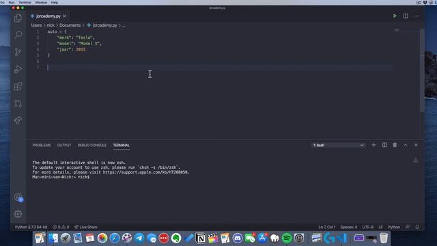Screen dimensions: 437x246
Task: Close the terminal panel
Action: click(x=416, y=145)
